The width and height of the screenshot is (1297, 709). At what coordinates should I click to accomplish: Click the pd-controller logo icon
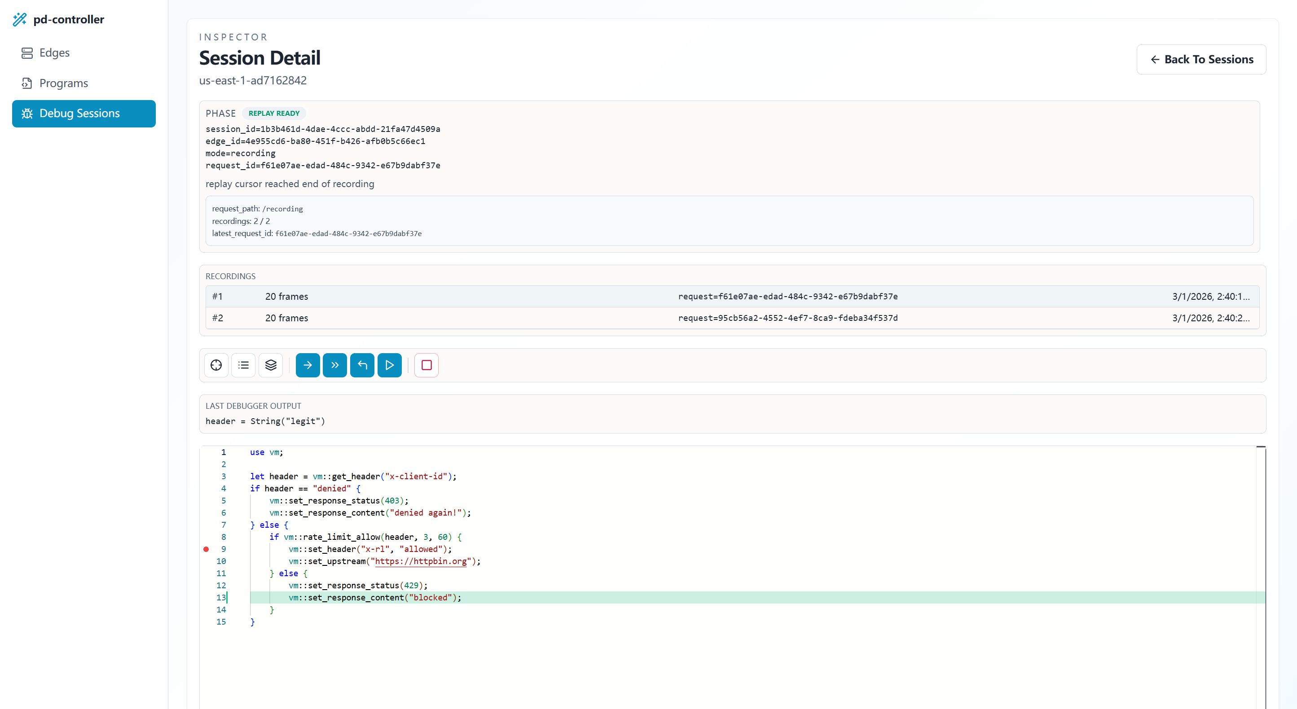point(20,20)
